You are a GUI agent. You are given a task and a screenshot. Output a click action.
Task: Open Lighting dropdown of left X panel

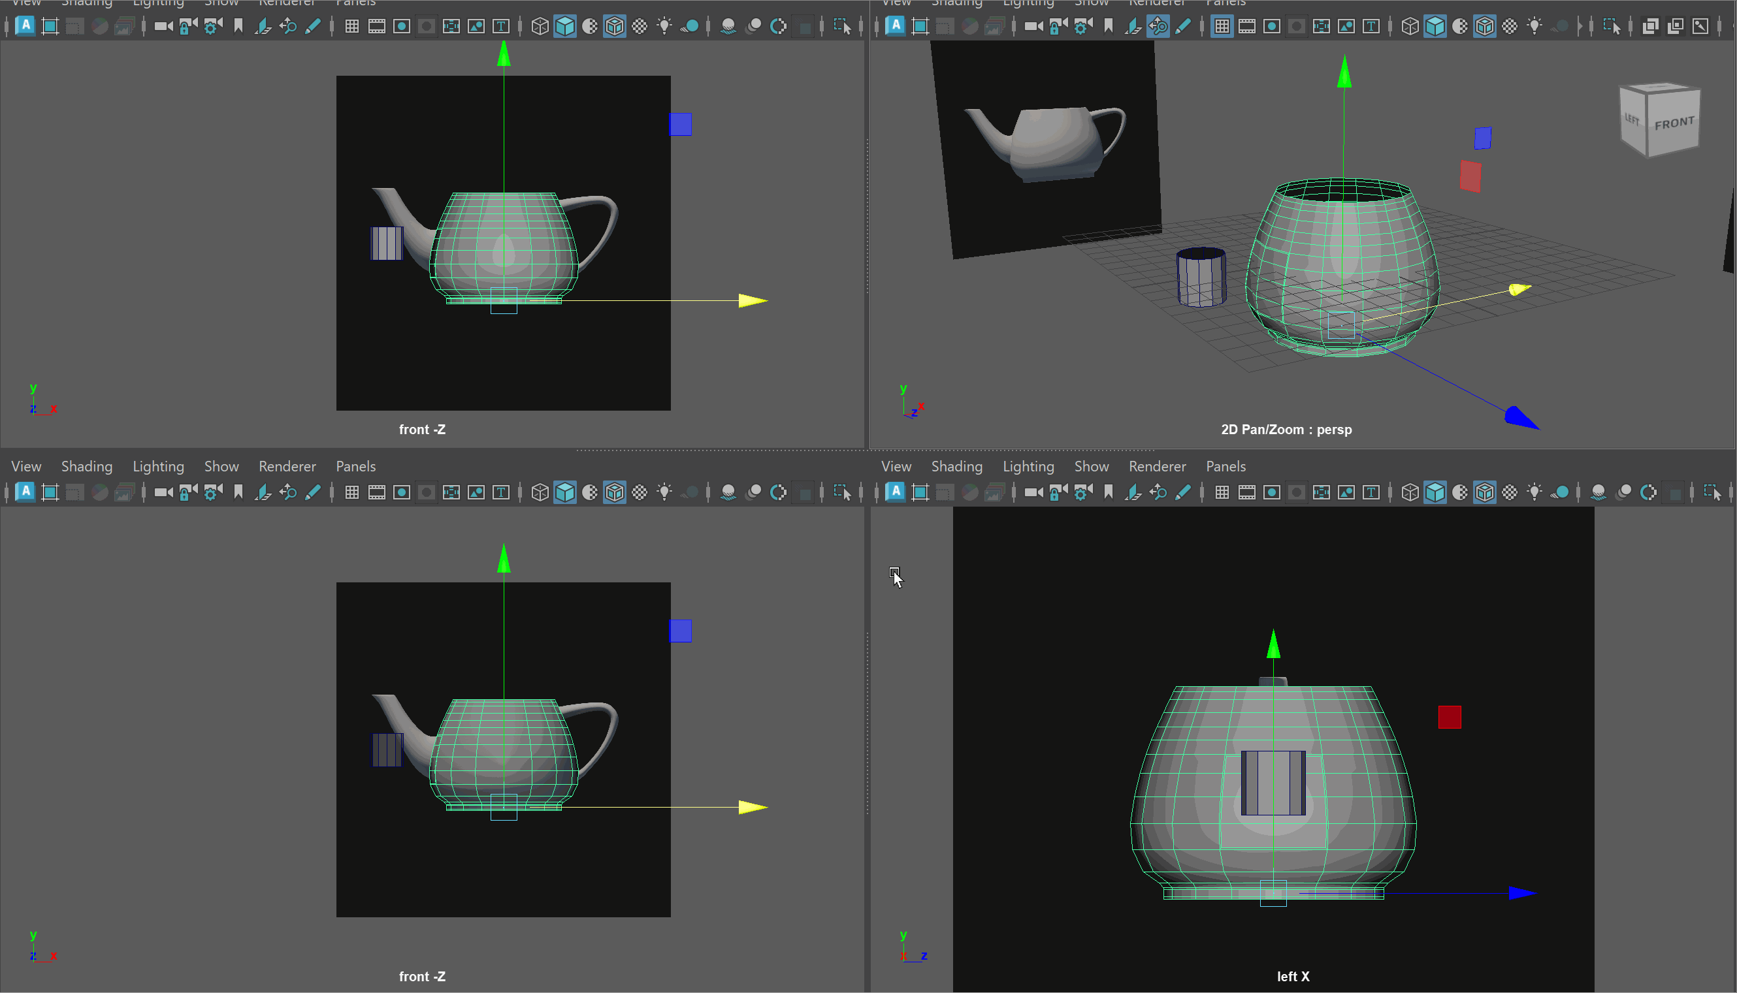tap(1028, 467)
